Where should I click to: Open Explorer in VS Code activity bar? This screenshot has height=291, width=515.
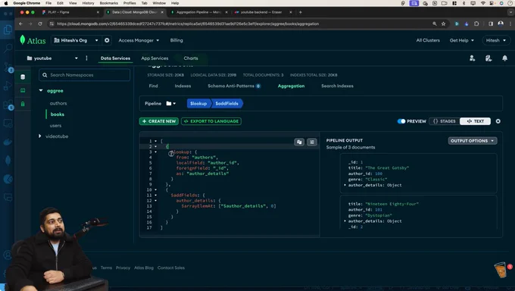[8, 30]
